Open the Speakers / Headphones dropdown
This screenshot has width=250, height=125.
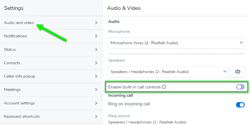tap(168, 72)
